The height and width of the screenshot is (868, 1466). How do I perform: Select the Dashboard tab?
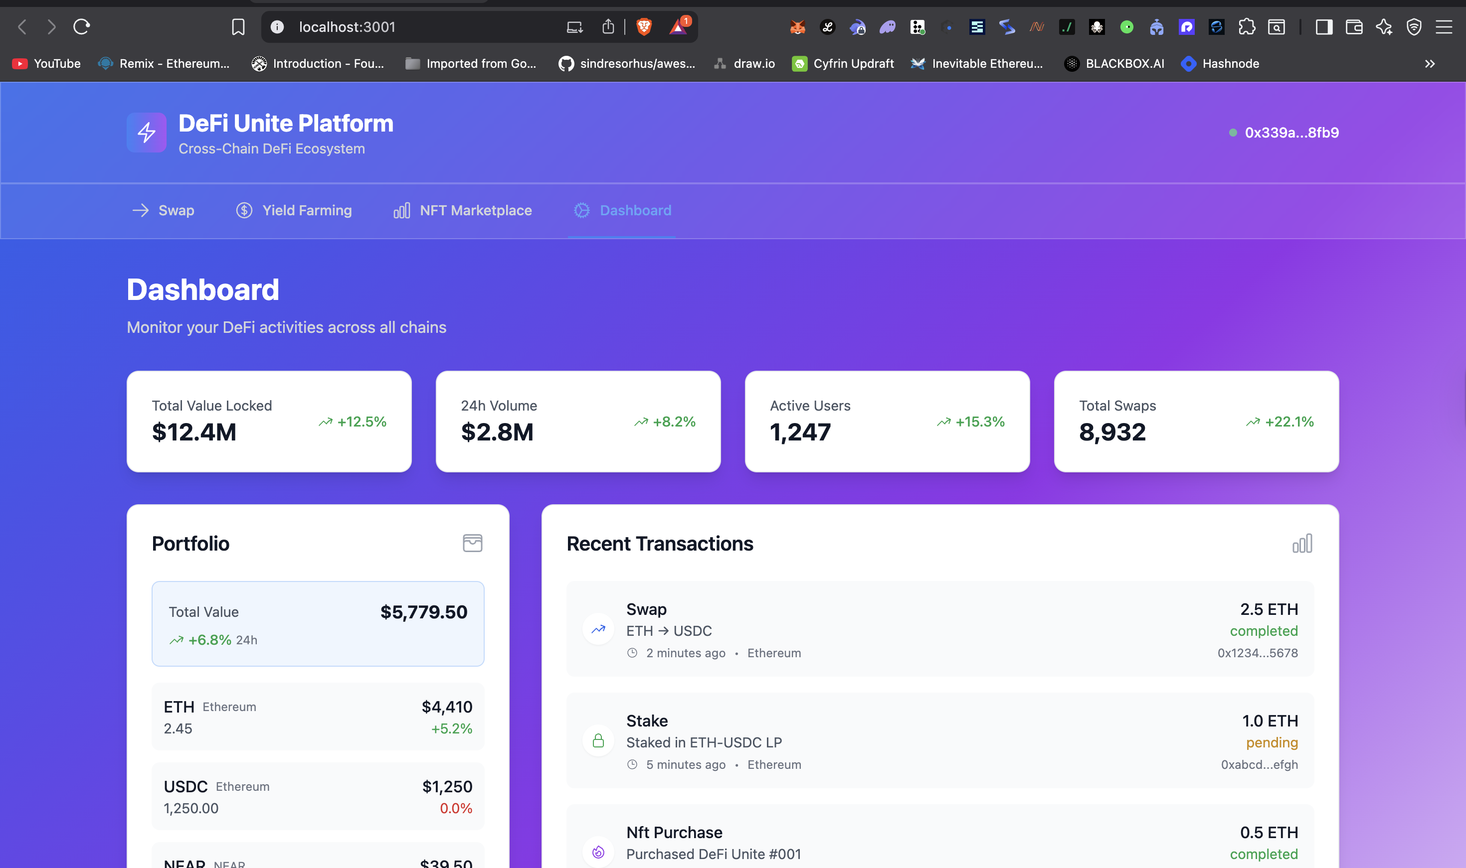[622, 211]
